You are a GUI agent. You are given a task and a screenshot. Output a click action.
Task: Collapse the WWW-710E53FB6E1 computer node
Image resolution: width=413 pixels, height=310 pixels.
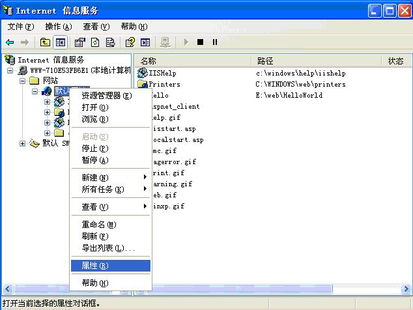10,70
